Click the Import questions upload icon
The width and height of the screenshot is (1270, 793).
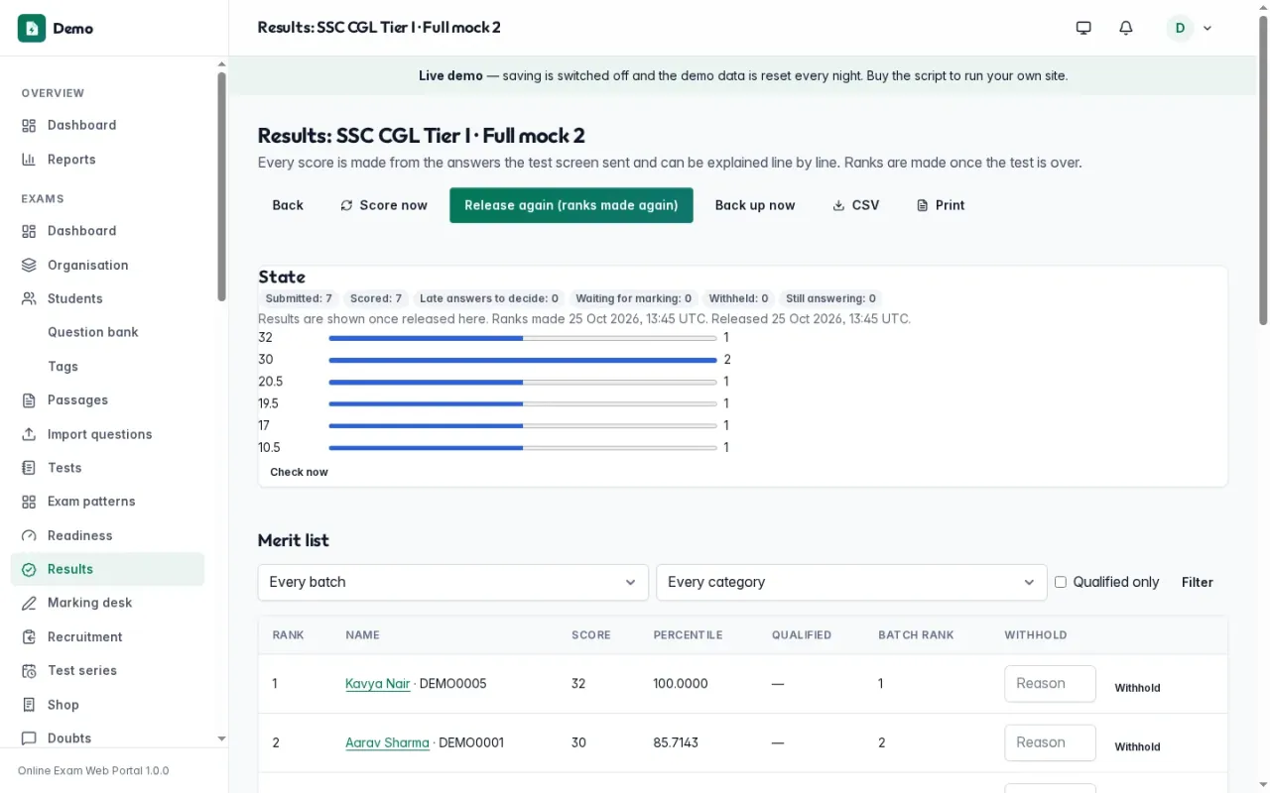29,434
